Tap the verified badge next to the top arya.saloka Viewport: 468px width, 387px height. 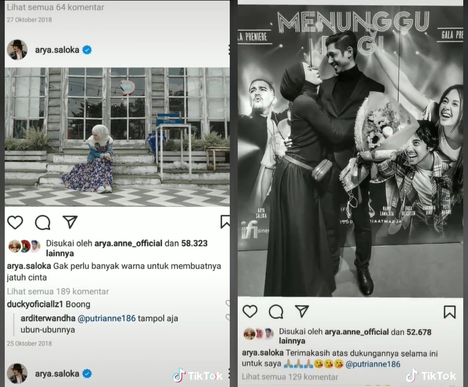click(87, 50)
